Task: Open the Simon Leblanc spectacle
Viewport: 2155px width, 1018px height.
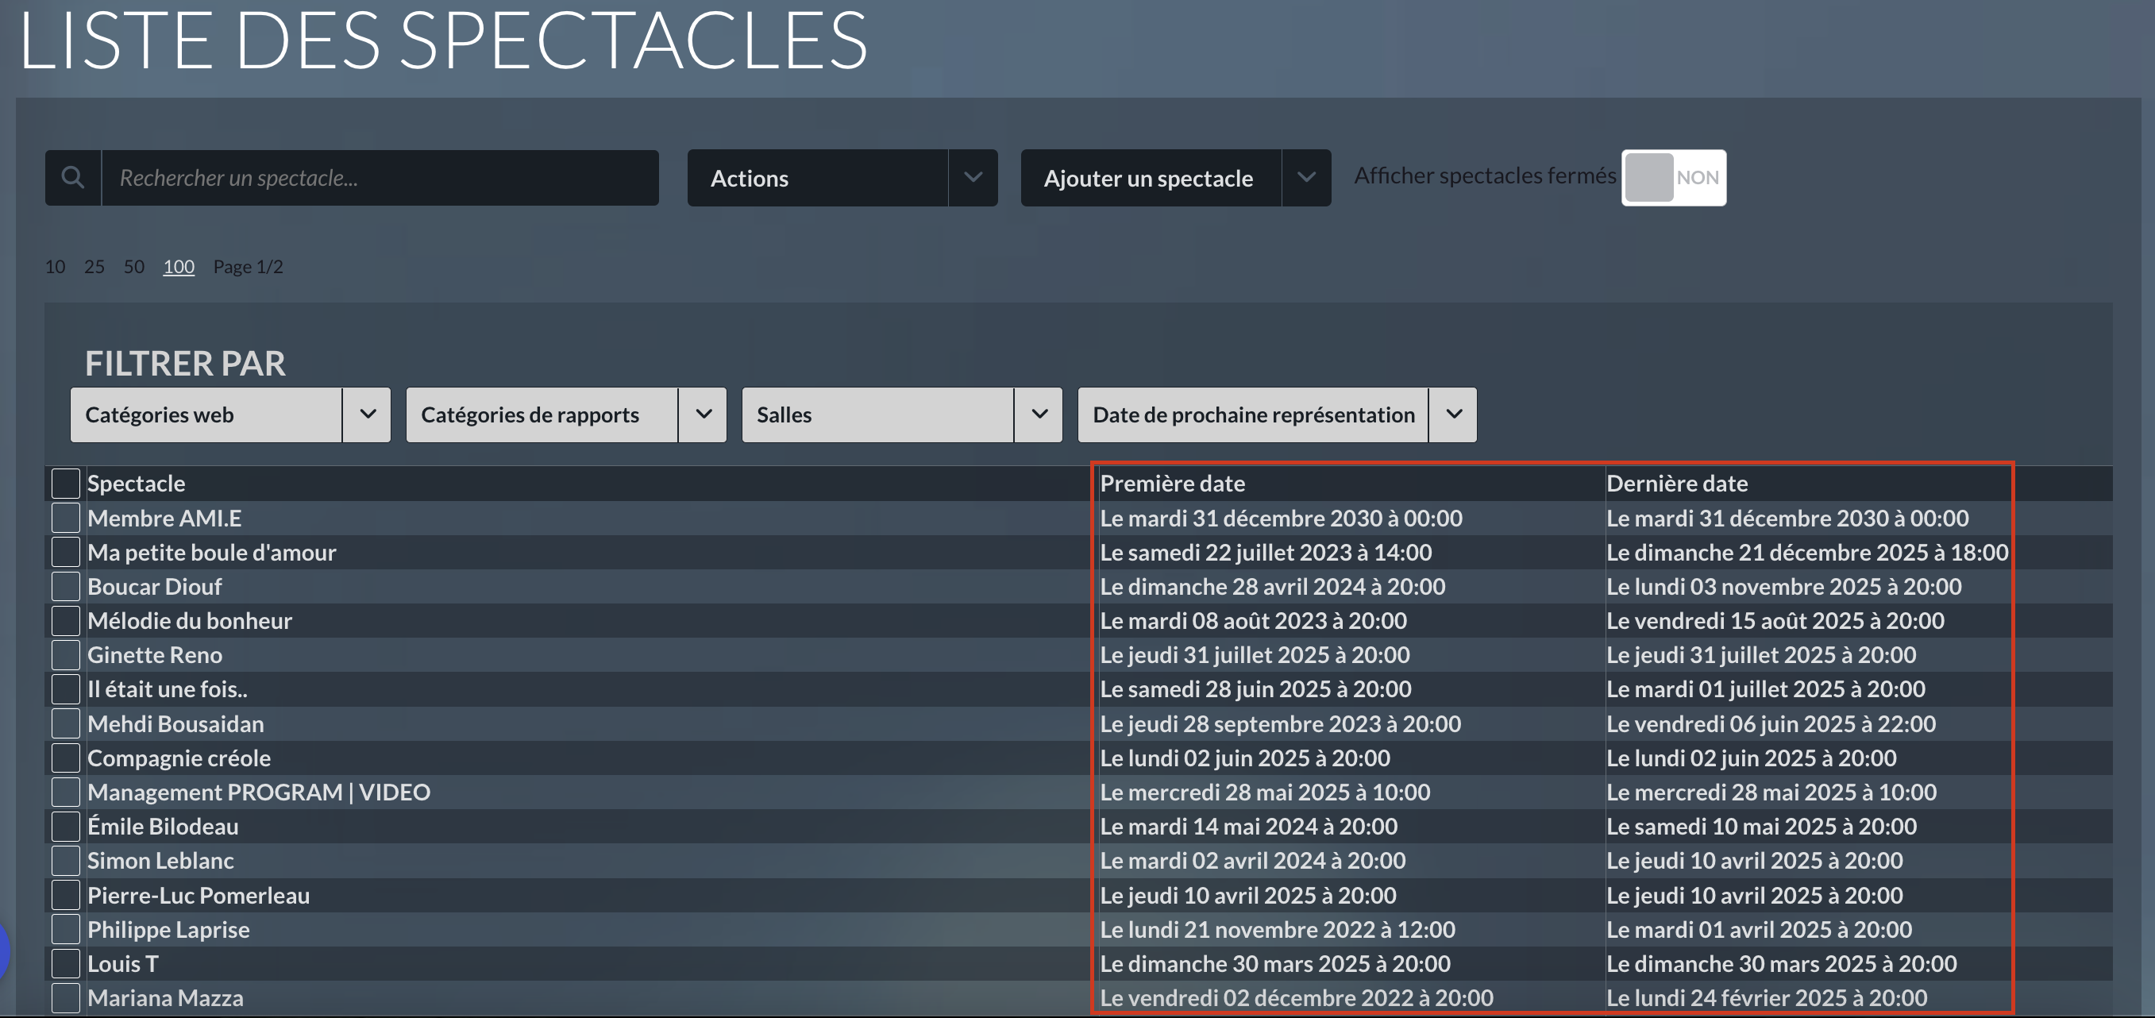Action: [160, 861]
